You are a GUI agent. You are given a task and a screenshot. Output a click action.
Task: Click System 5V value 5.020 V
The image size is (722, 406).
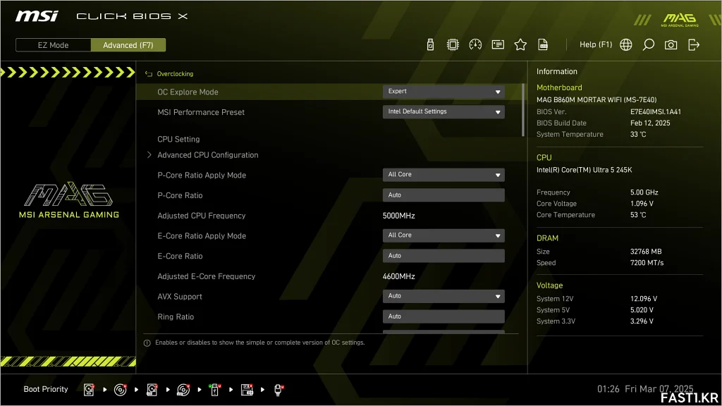click(642, 310)
